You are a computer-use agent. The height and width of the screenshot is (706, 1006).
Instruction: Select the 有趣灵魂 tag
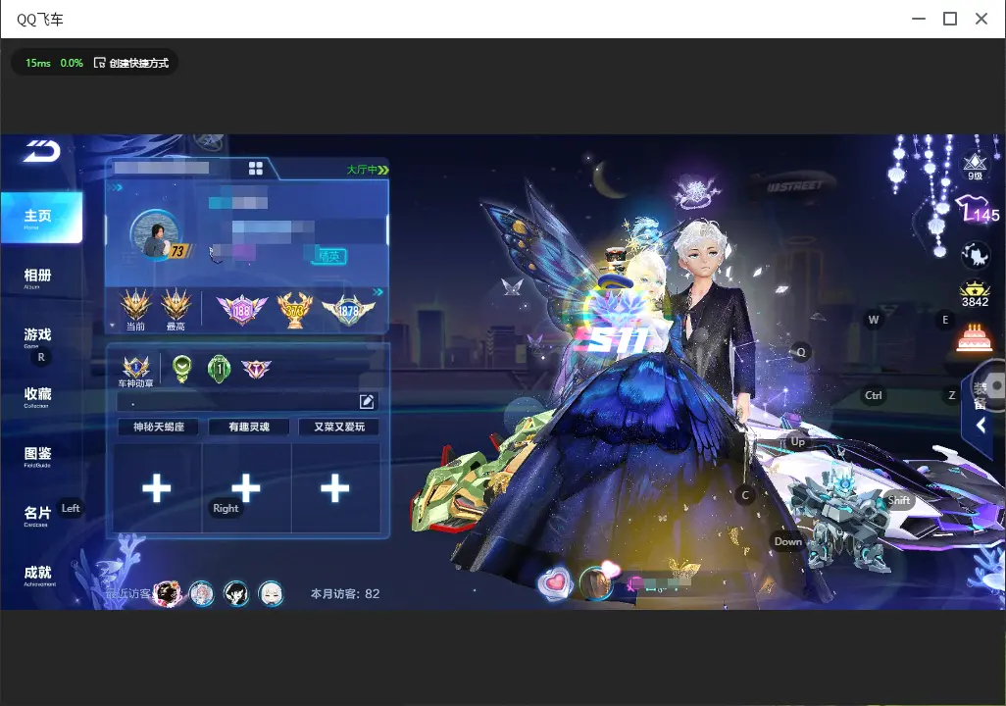tap(249, 427)
